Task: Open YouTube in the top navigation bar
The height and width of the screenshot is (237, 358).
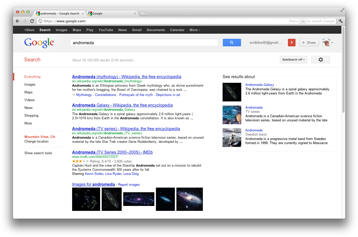Action: pos(106,30)
